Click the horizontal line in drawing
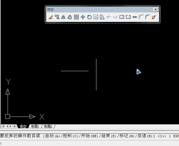The height and width of the screenshot is (146, 179). (75, 71)
